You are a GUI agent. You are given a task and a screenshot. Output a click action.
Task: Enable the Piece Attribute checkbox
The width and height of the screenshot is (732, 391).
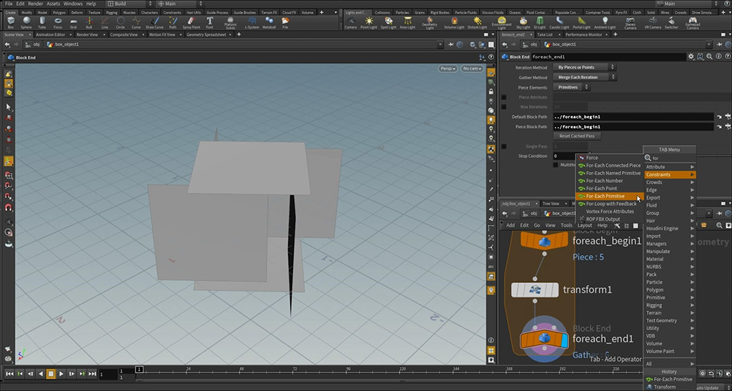pos(504,97)
